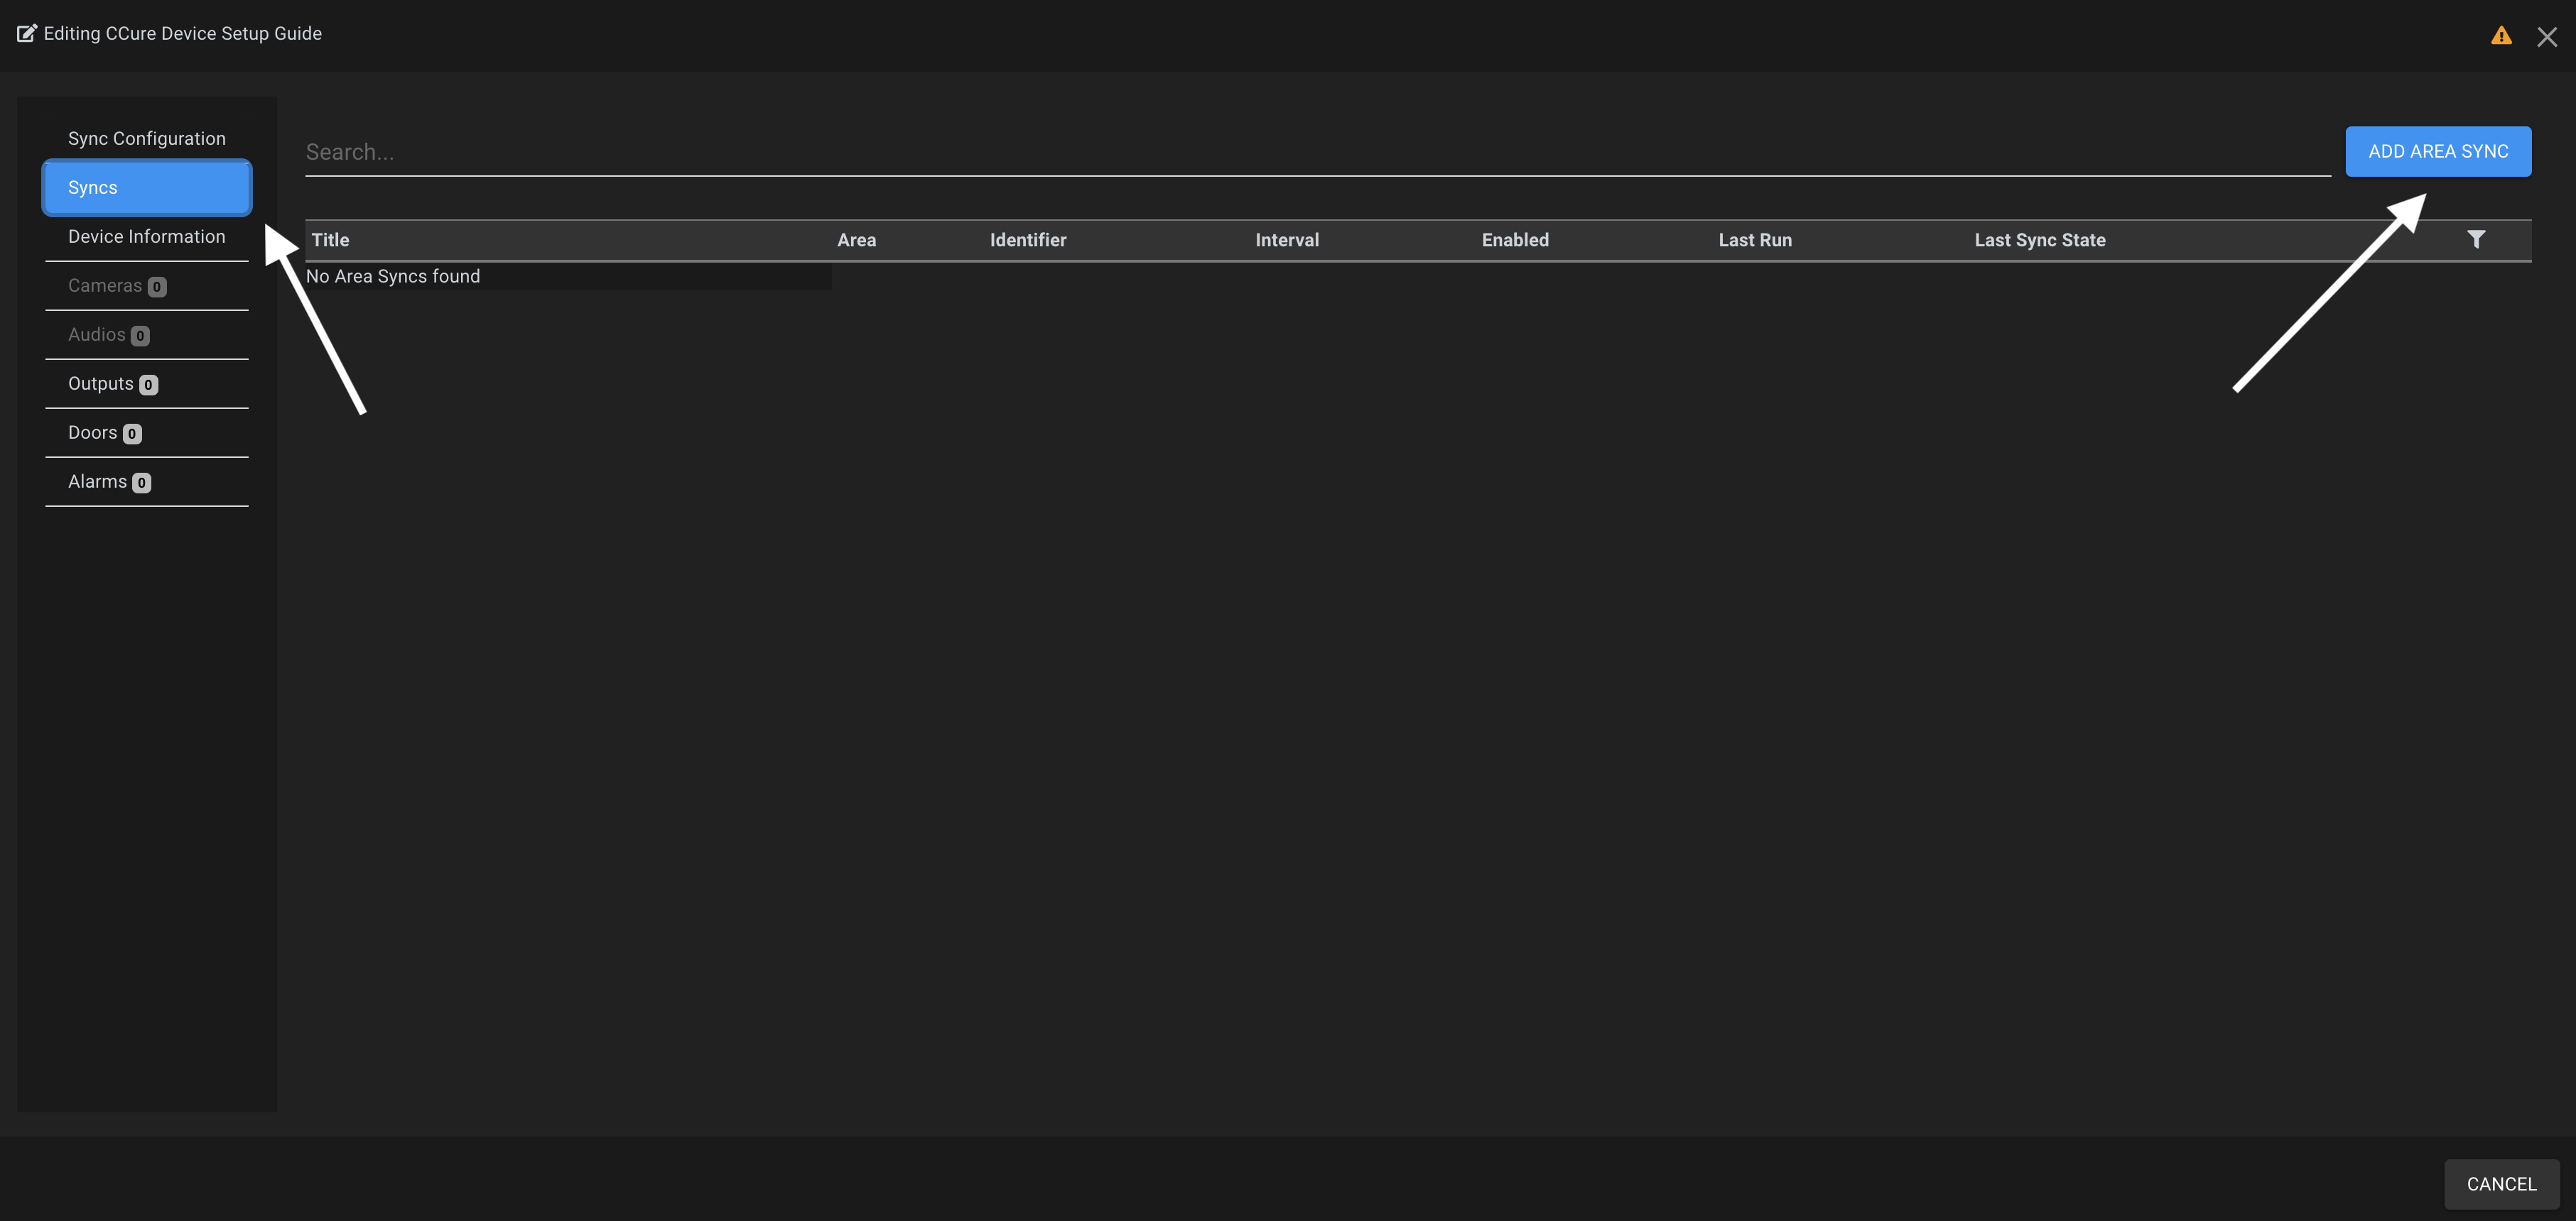Sort by the Area column header
2576x1221 pixels.
[856, 240]
